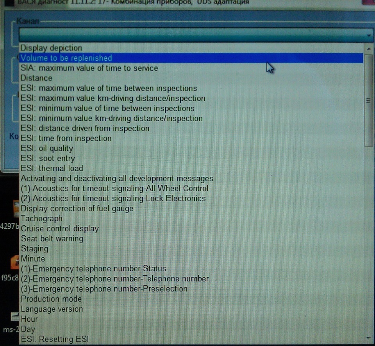Choose 'Display correction of fuel gauge'

pyautogui.click(x=191, y=209)
